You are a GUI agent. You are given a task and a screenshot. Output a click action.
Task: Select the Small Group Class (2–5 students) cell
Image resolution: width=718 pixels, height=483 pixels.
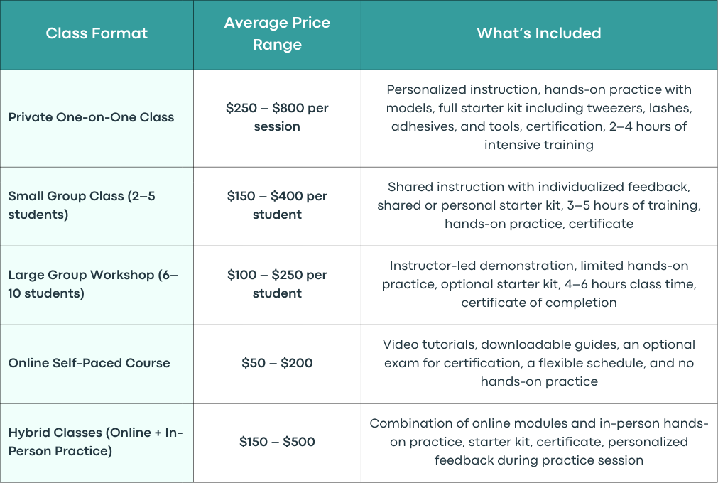(x=97, y=207)
